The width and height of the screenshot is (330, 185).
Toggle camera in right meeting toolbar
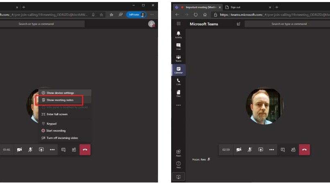coord(239,150)
